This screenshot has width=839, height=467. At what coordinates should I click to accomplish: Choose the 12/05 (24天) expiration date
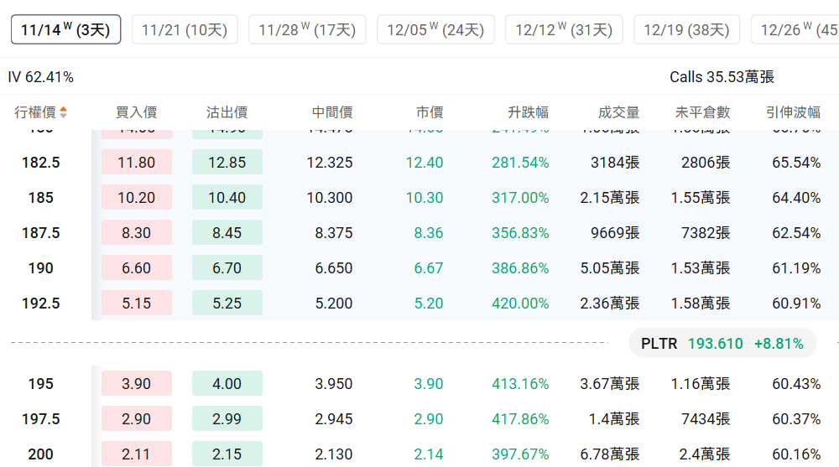(435, 30)
